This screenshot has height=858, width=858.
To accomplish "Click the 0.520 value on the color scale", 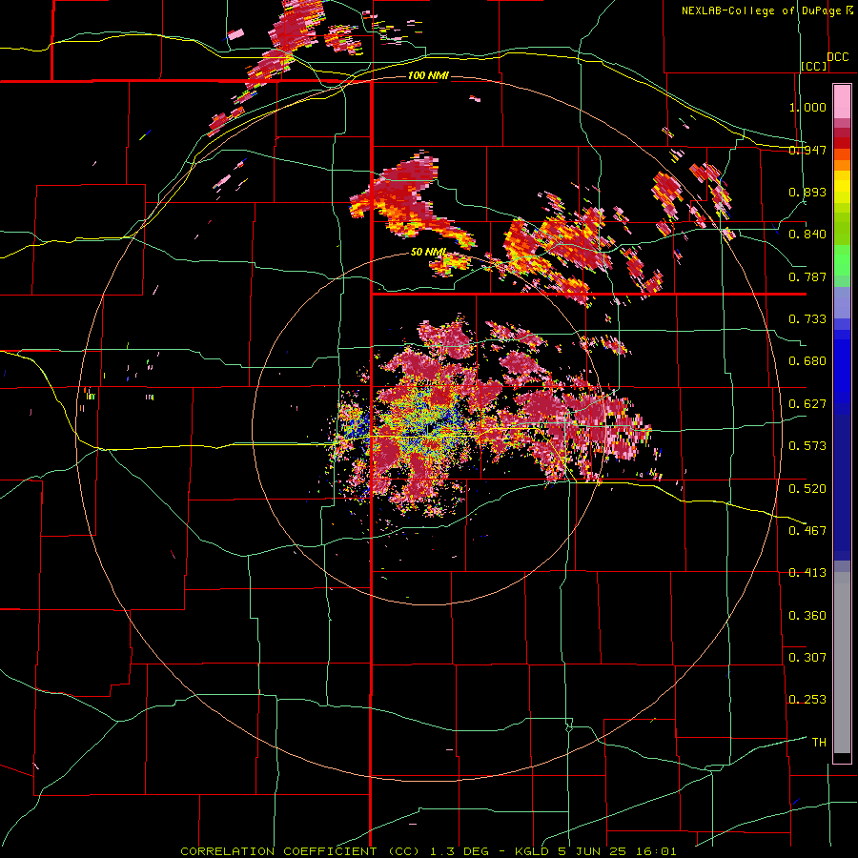I will (807, 488).
